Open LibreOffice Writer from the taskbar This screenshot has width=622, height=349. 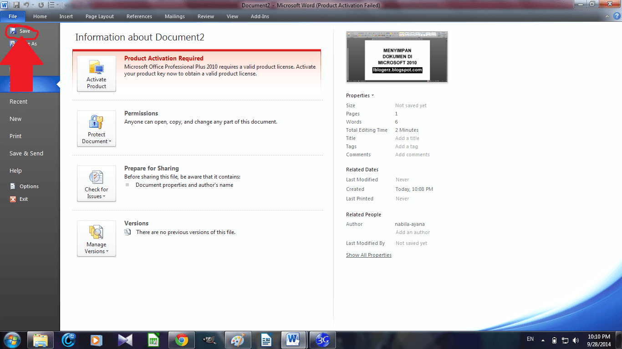(x=266, y=340)
